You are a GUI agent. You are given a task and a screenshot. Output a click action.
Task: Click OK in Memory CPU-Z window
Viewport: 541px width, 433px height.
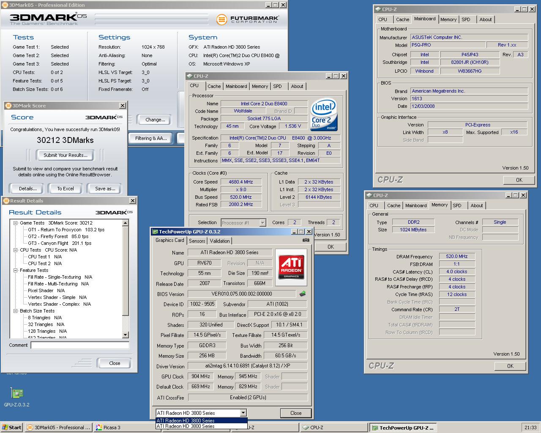(510, 366)
